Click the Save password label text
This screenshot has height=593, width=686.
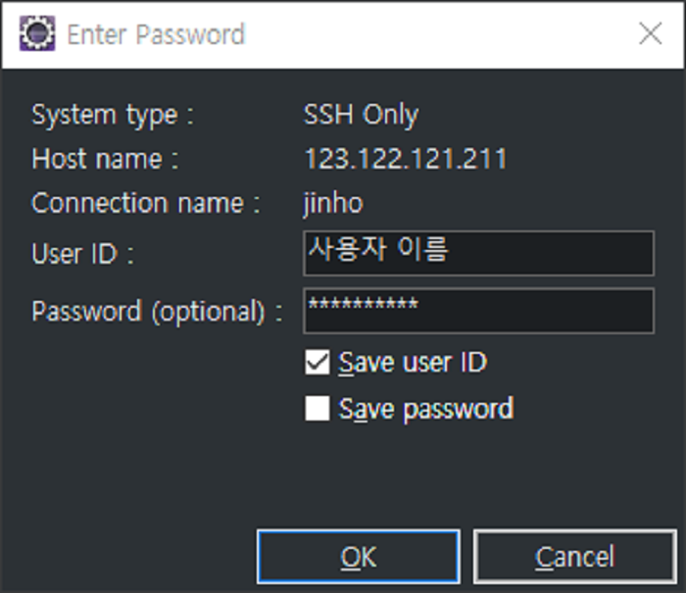[425, 409]
